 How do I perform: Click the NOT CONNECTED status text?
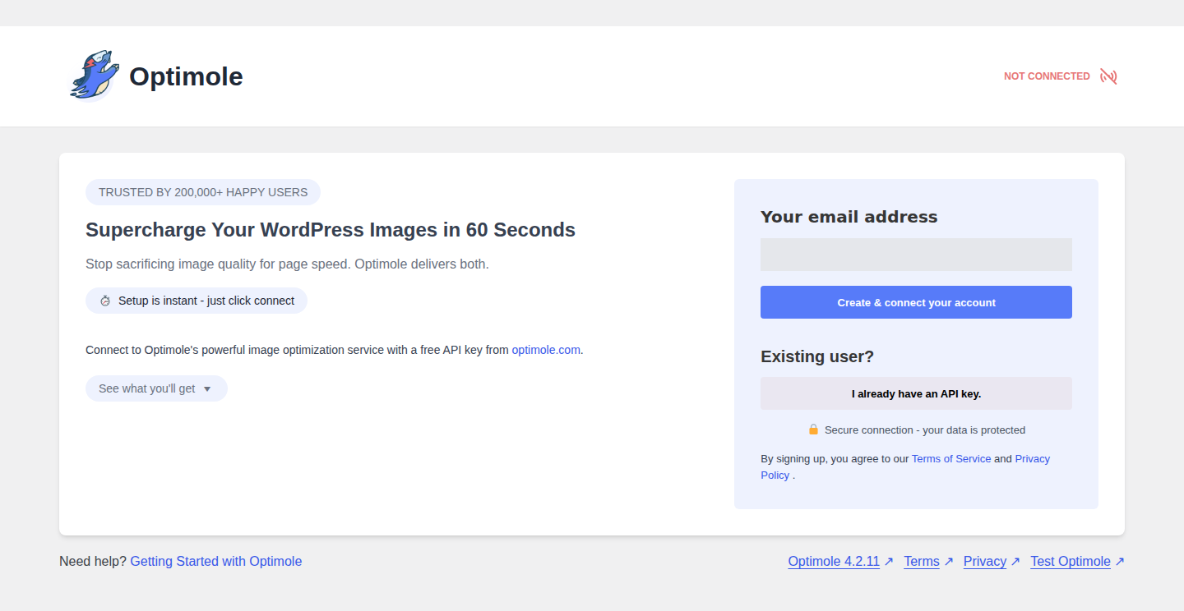1047,76
